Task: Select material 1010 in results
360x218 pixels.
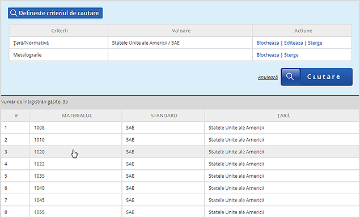Action: 39,140
